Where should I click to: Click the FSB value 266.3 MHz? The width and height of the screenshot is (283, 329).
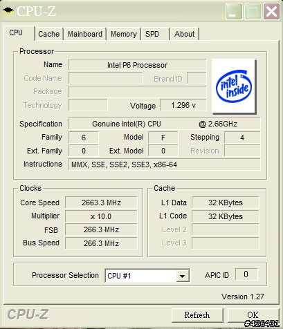pos(101,229)
